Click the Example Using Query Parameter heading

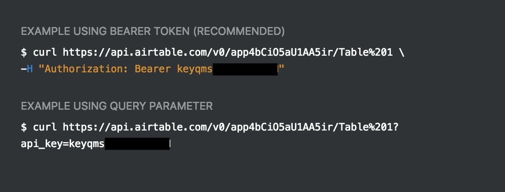tap(117, 106)
